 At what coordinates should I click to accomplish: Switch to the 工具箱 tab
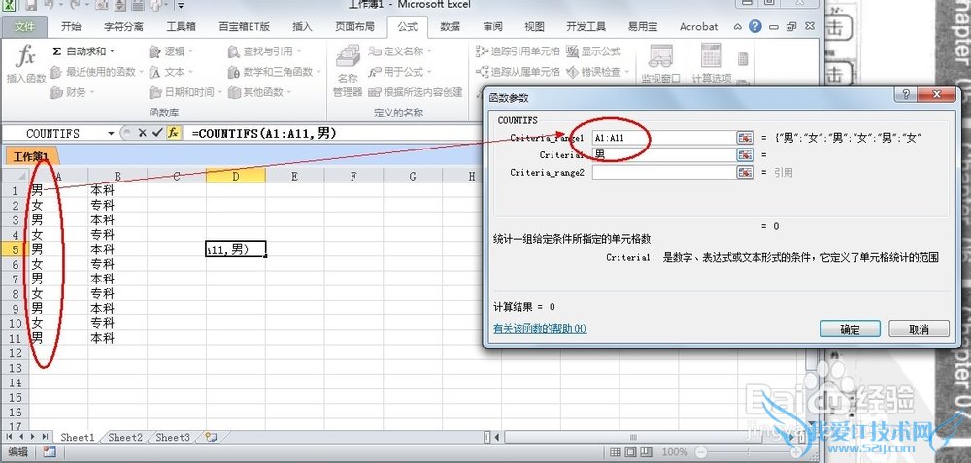[181, 26]
